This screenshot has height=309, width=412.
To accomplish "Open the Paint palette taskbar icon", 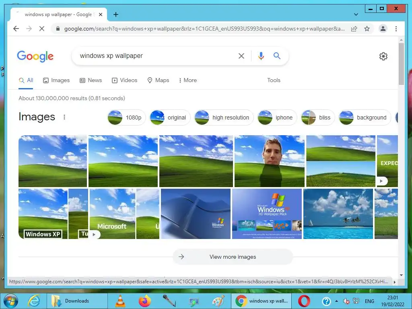I will (x=218, y=301).
